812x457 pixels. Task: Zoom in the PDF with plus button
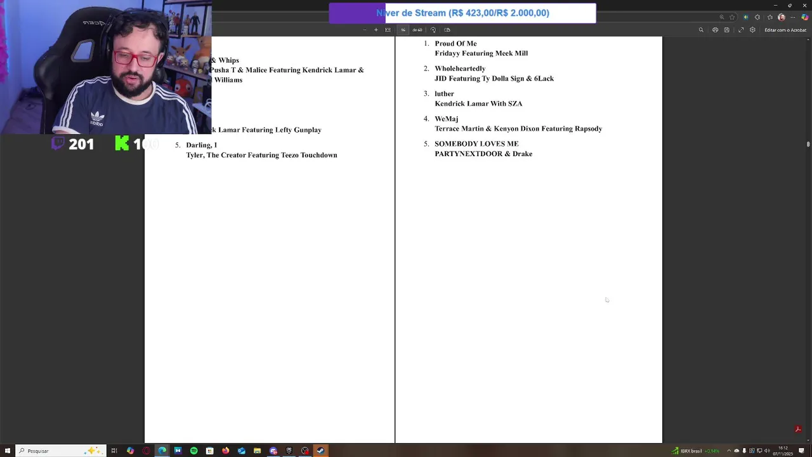pos(376,30)
